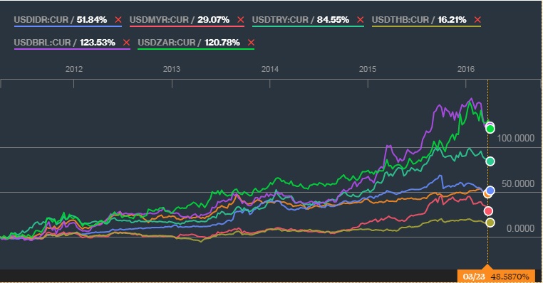Open the USDBRL:CUR ticker label
The width and height of the screenshot is (543, 283).
point(42,43)
